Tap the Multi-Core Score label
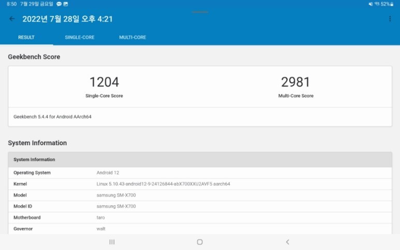This screenshot has width=400, height=250. click(x=296, y=96)
